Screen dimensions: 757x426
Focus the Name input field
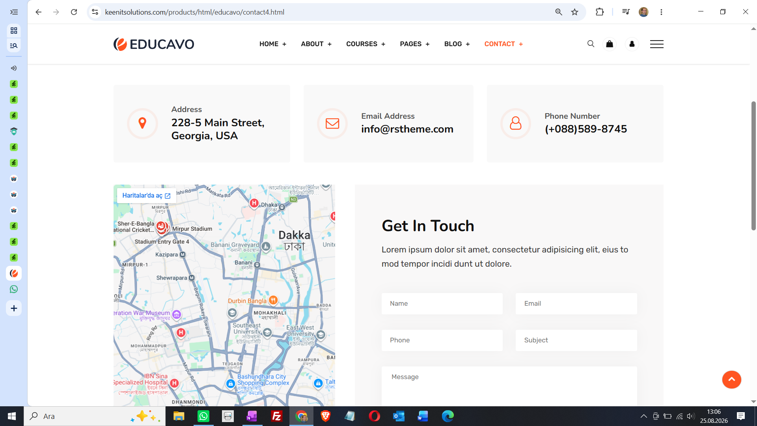(442, 303)
